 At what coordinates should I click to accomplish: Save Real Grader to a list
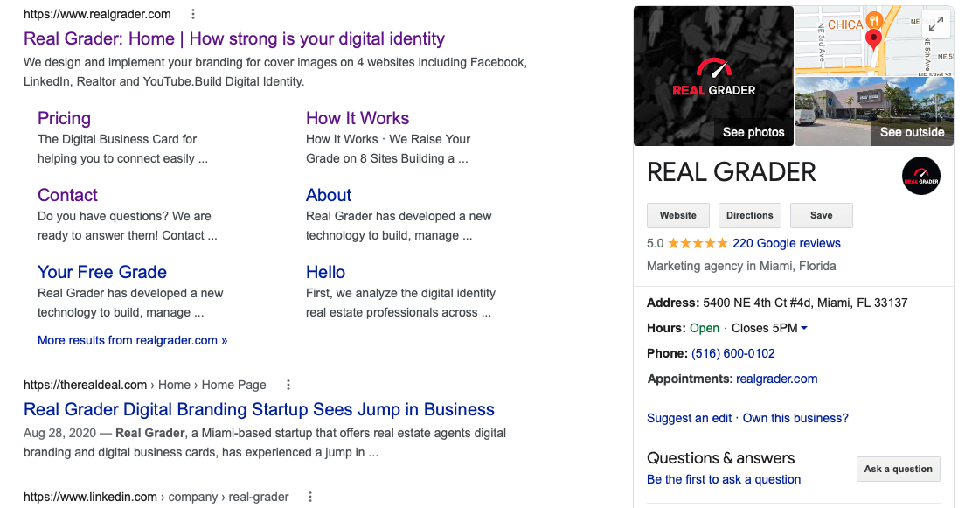821,215
